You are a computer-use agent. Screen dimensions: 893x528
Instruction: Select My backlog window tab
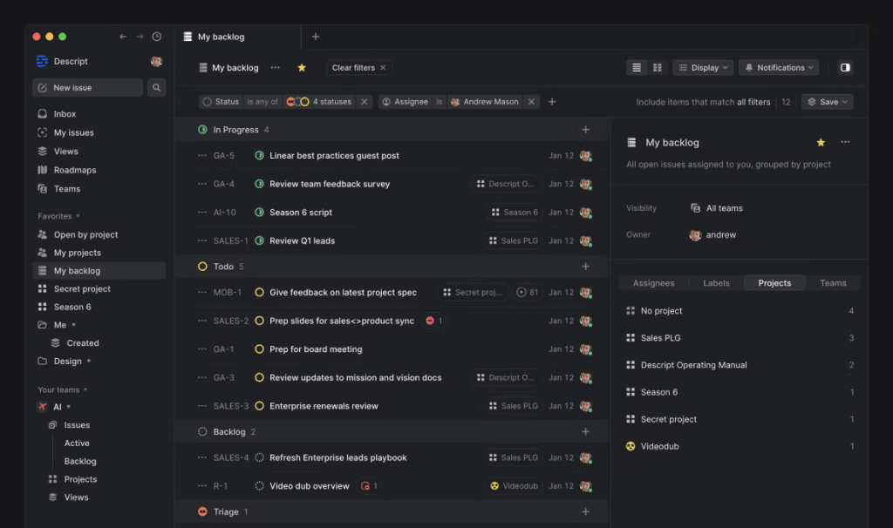(x=239, y=37)
